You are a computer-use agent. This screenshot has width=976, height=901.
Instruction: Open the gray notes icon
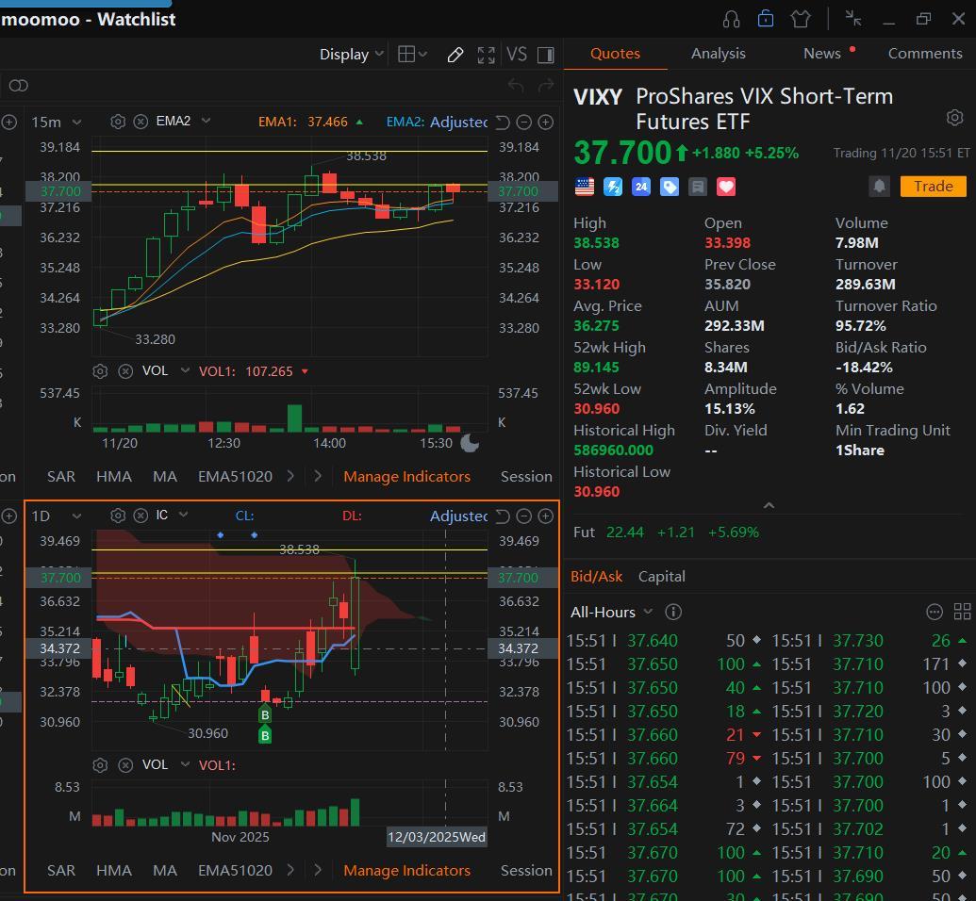[698, 187]
